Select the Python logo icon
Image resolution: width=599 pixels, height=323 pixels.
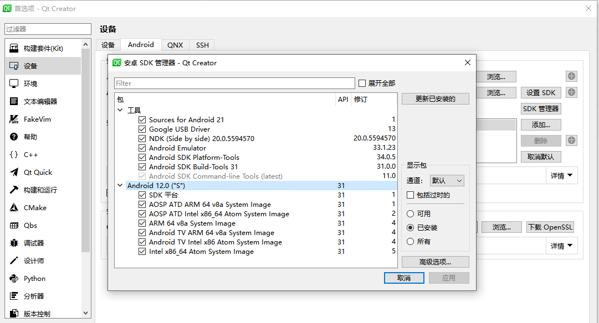(14, 278)
